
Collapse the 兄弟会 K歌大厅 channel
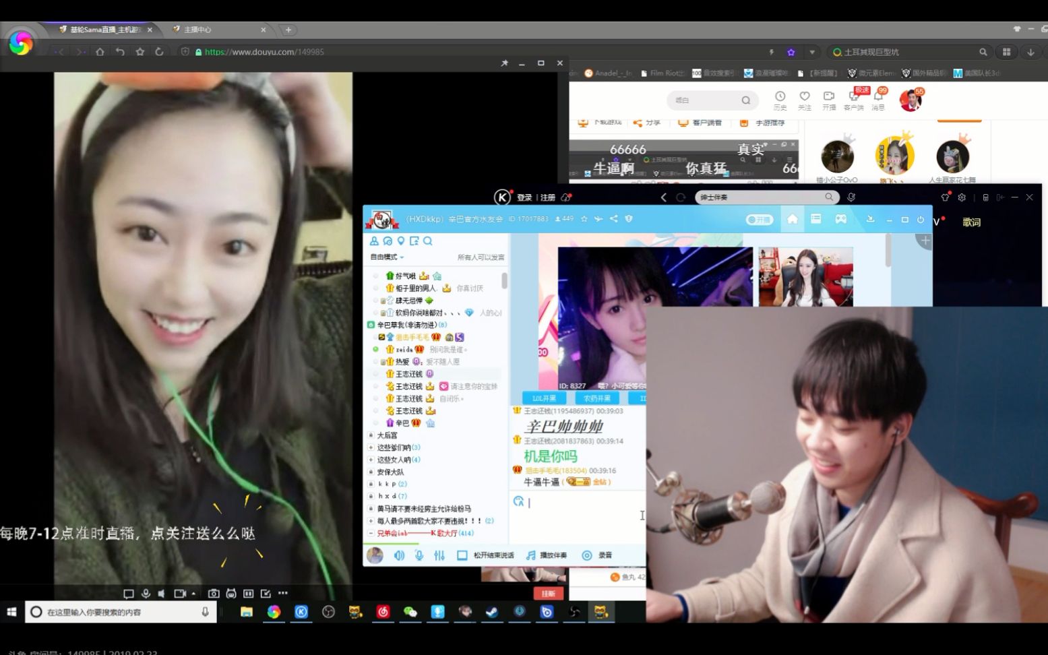[371, 533]
